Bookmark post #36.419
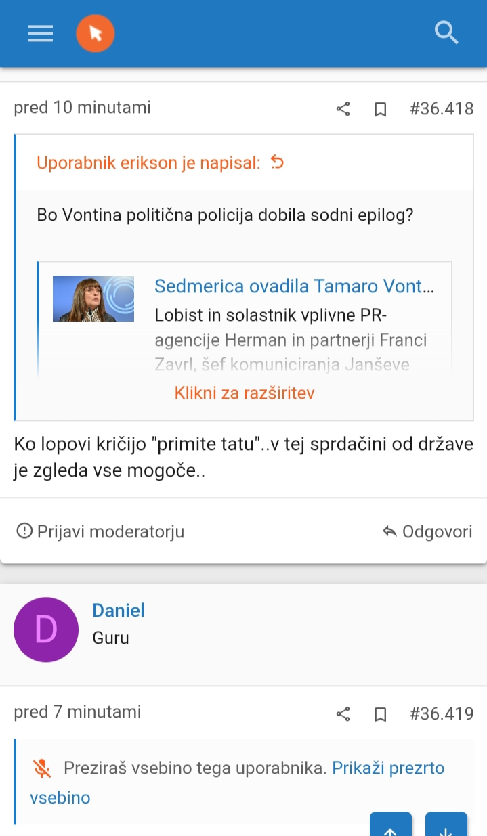The height and width of the screenshot is (836, 487). pos(381,713)
